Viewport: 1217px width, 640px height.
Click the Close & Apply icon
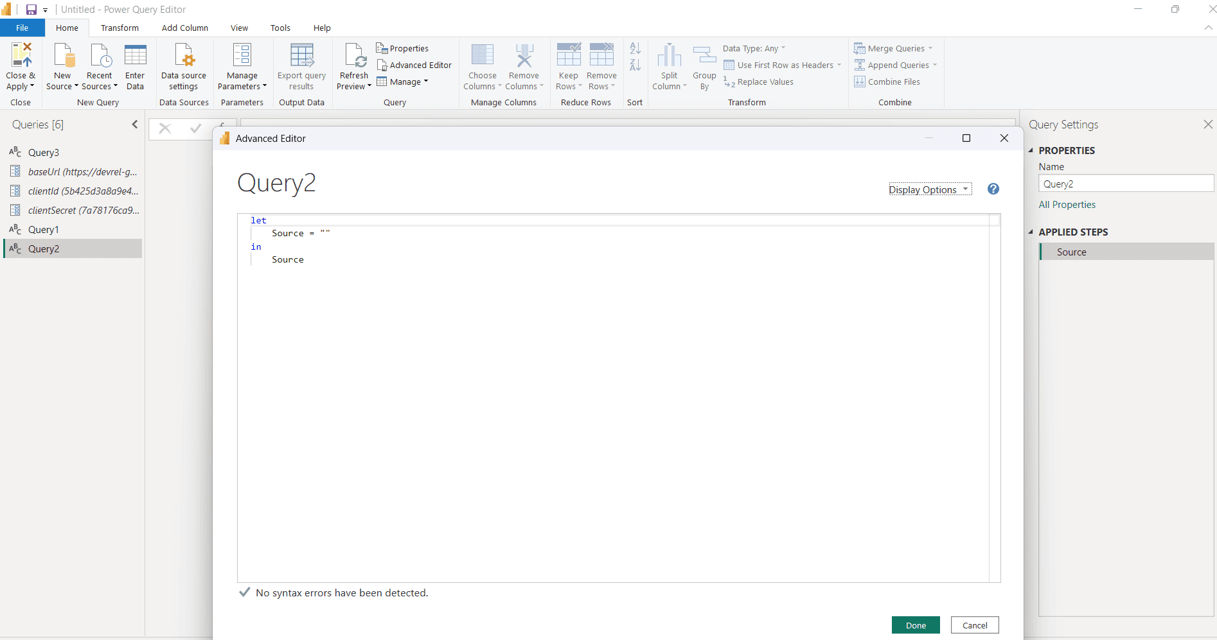[21, 55]
